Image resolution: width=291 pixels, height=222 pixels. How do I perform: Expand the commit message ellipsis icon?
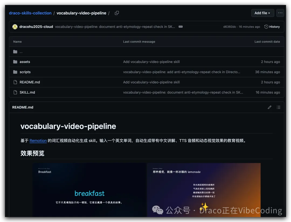tap(181, 27)
